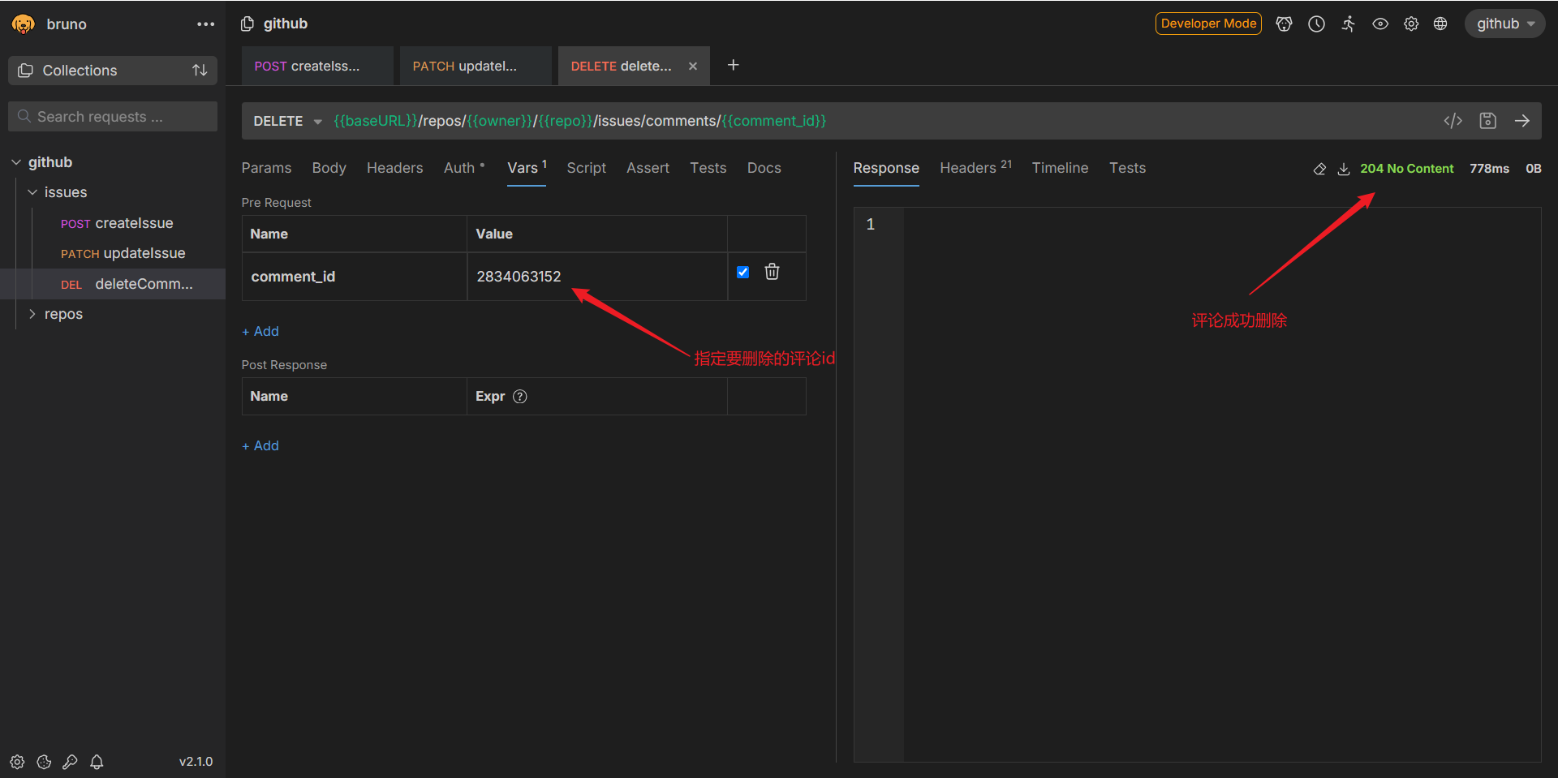Viewport: 1558px width, 778px height.
Task: Open the Auth tab
Action: click(x=463, y=168)
